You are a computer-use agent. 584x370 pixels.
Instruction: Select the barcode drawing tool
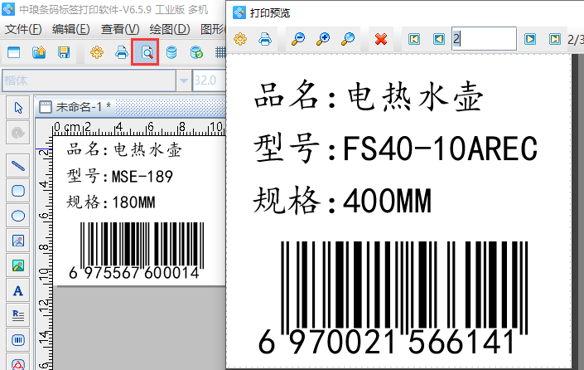click(18, 340)
